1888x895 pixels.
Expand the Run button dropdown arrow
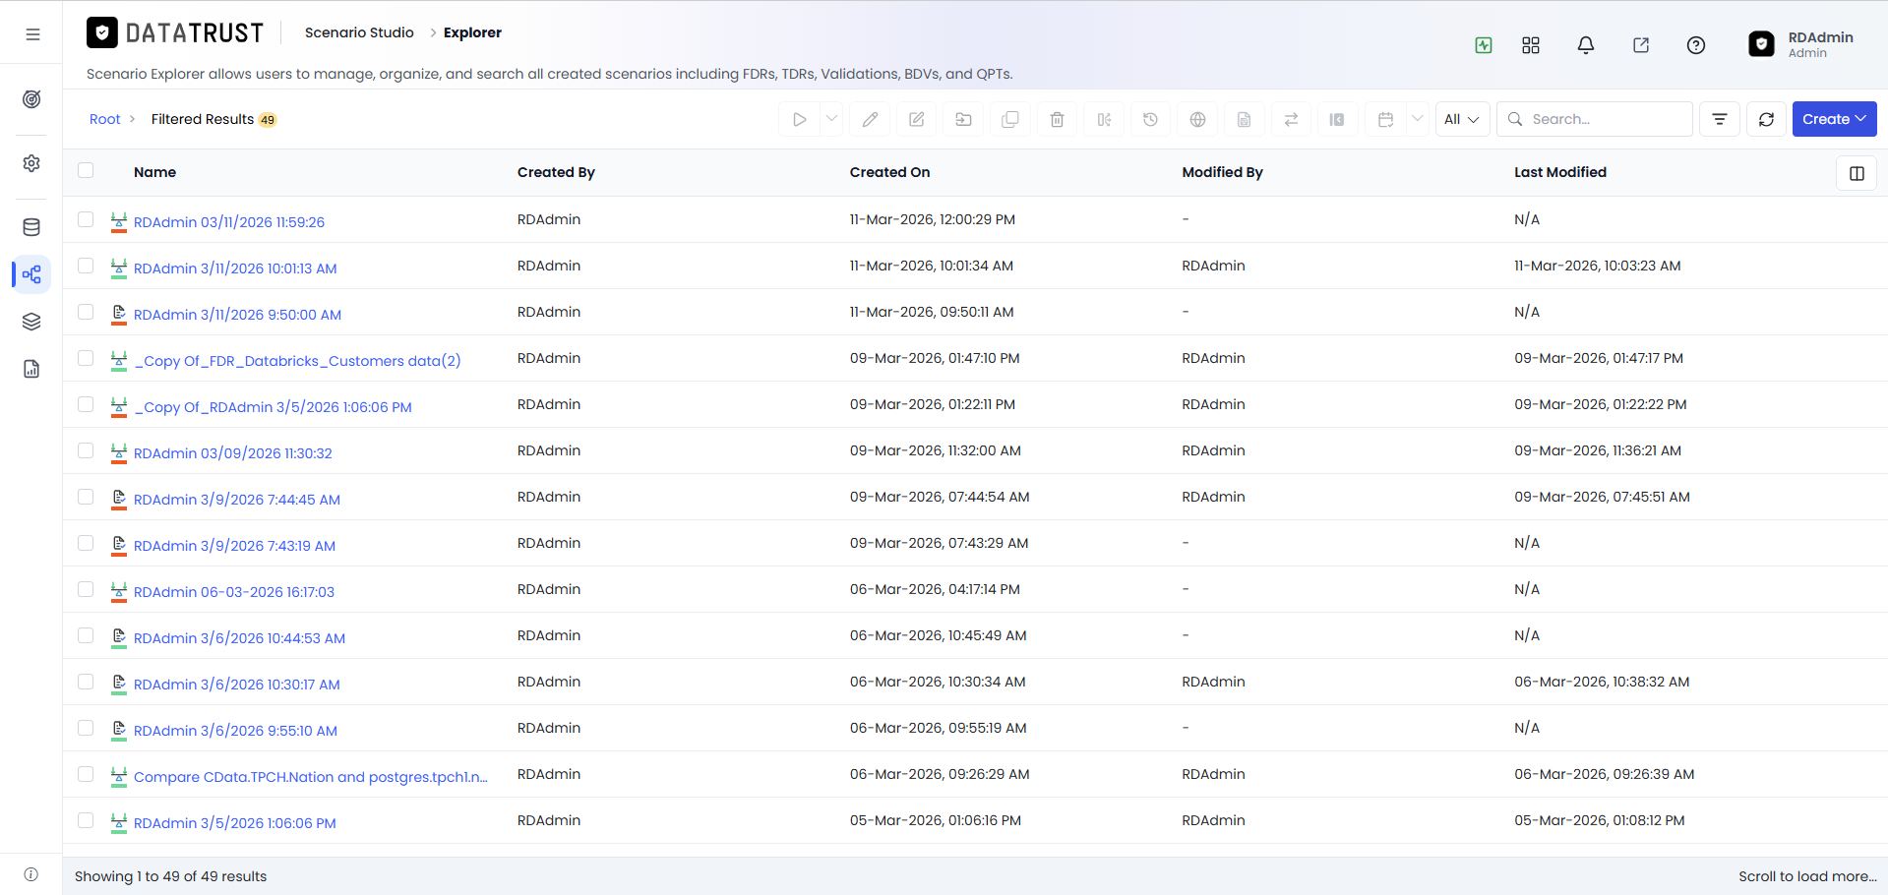pyautogui.click(x=831, y=119)
